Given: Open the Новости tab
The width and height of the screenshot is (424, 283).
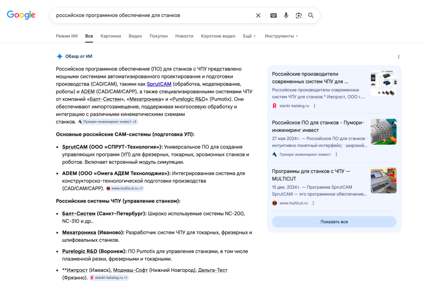Looking at the screenshot, I should pyautogui.click(x=184, y=36).
